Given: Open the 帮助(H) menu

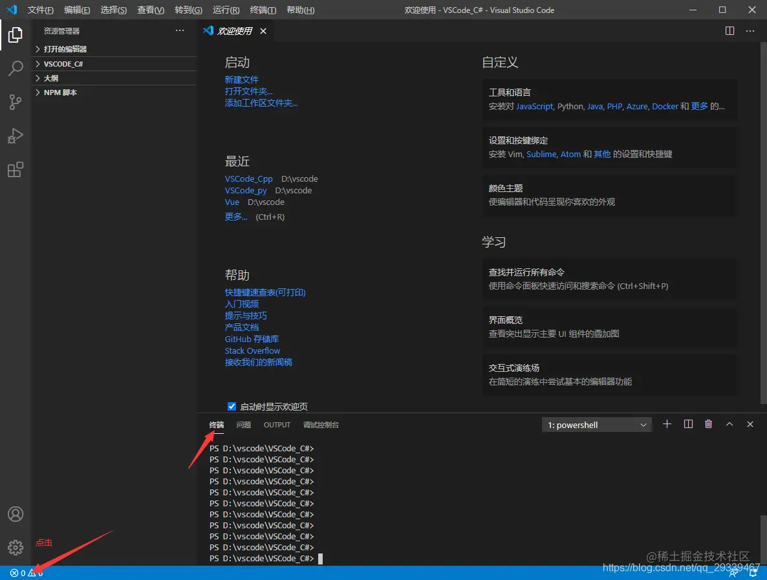Looking at the screenshot, I should 300,10.
